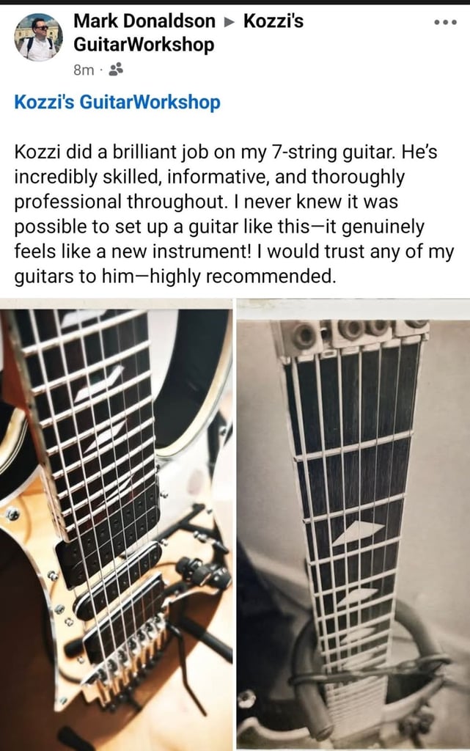Click the audience members icon beside 8m
The image size is (470, 751).
pyautogui.click(x=116, y=70)
